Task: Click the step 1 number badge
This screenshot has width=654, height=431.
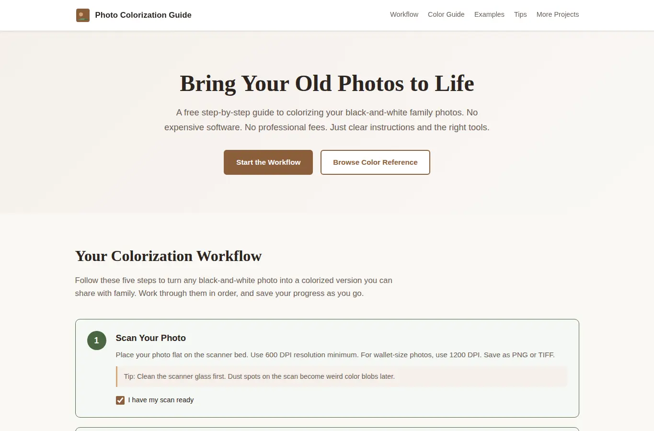Action: coord(97,340)
